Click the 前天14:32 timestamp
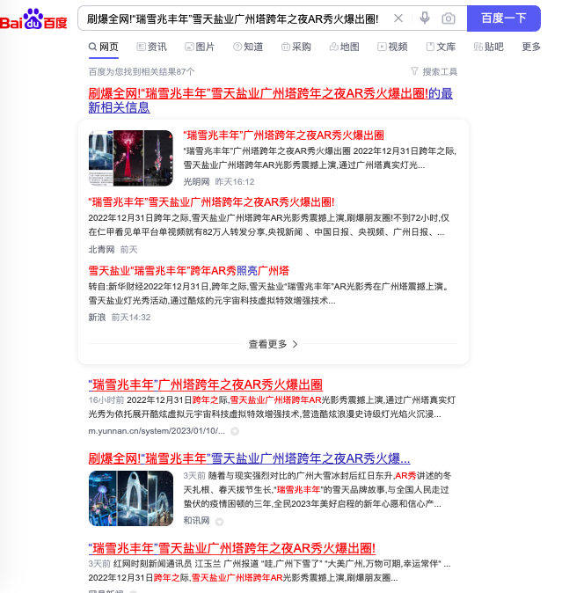This screenshot has height=593, width=562. click(x=131, y=318)
